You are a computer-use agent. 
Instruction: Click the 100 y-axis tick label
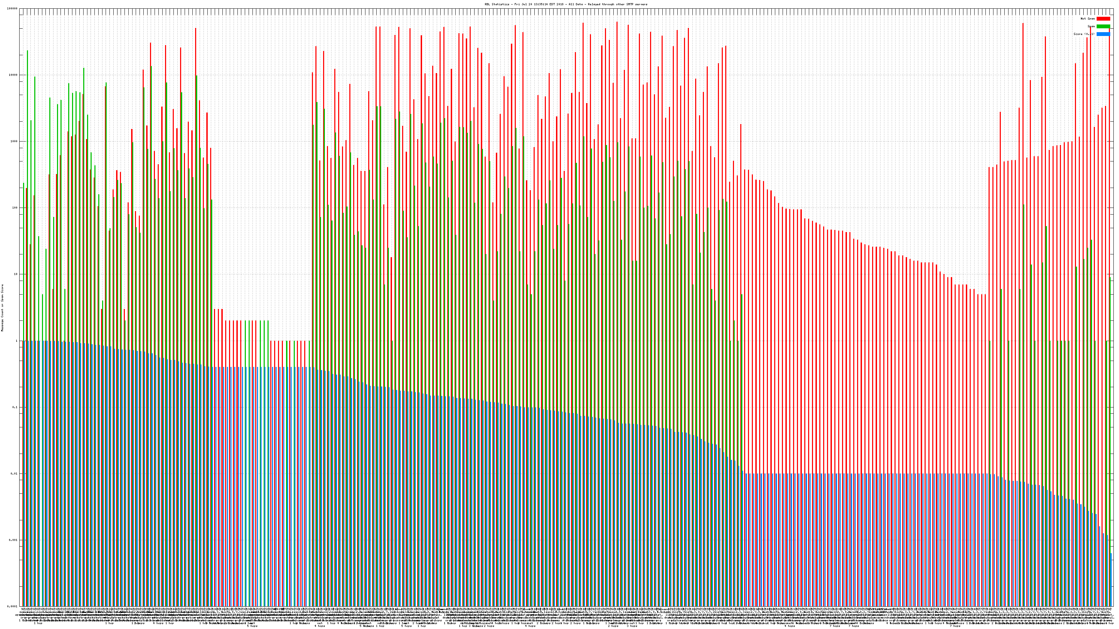[15, 208]
